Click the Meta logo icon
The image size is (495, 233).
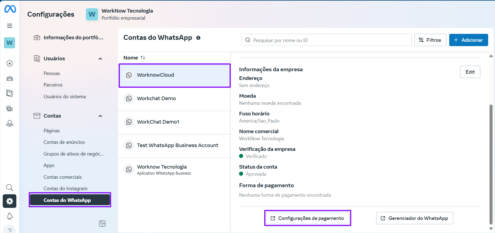click(x=10, y=9)
